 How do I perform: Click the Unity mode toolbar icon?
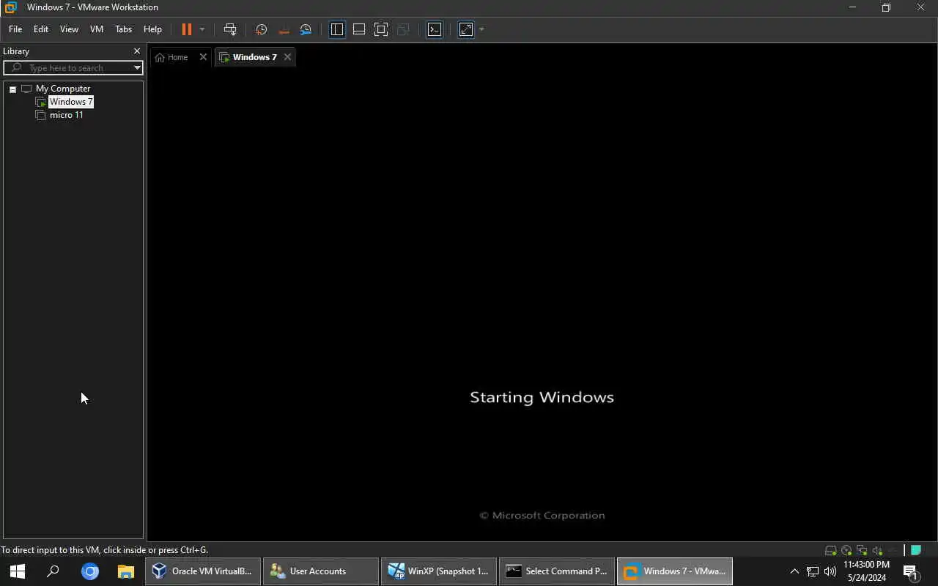click(403, 29)
